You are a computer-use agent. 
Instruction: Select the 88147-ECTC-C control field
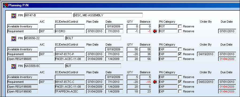70,82
